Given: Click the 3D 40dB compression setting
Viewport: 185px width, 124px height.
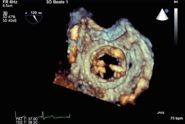Looking at the screenshot, I should pos(9,20).
